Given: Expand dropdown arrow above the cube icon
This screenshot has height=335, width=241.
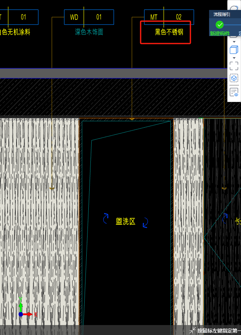Looking at the screenshot, I should pos(234,41).
